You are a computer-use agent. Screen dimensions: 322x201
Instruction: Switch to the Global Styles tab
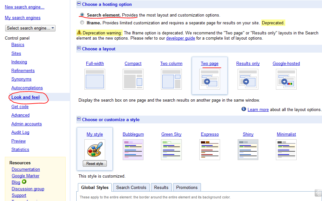tap(95, 187)
